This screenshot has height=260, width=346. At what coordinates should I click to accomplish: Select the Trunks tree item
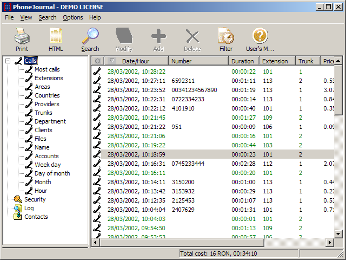click(43, 113)
